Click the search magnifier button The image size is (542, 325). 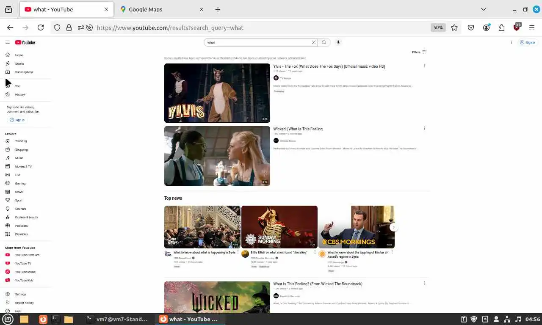click(x=324, y=42)
